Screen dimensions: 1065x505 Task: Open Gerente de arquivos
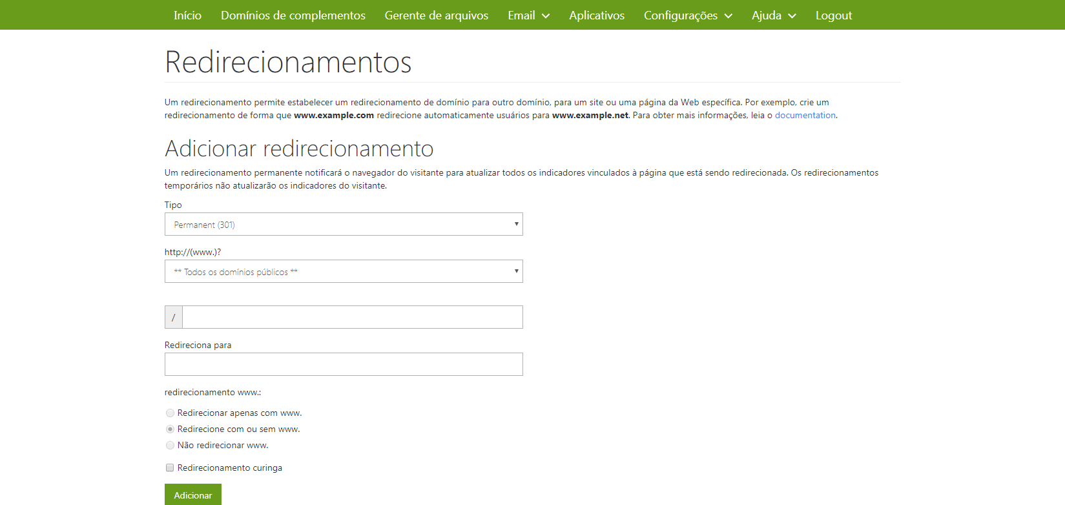(436, 15)
